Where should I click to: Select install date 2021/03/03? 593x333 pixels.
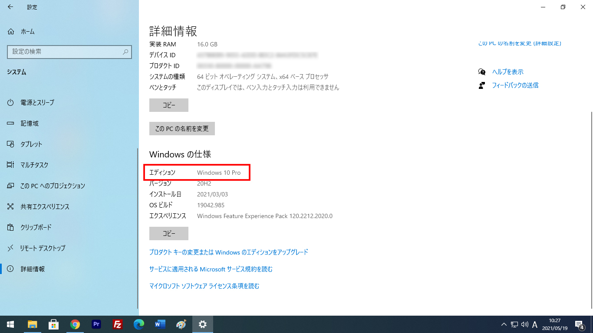click(x=212, y=194)
